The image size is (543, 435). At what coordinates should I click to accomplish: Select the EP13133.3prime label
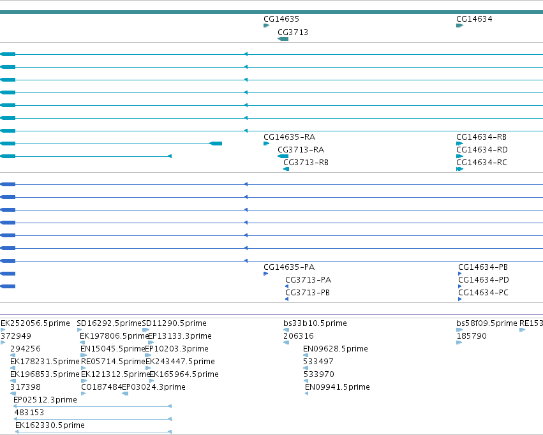point(180,336)
